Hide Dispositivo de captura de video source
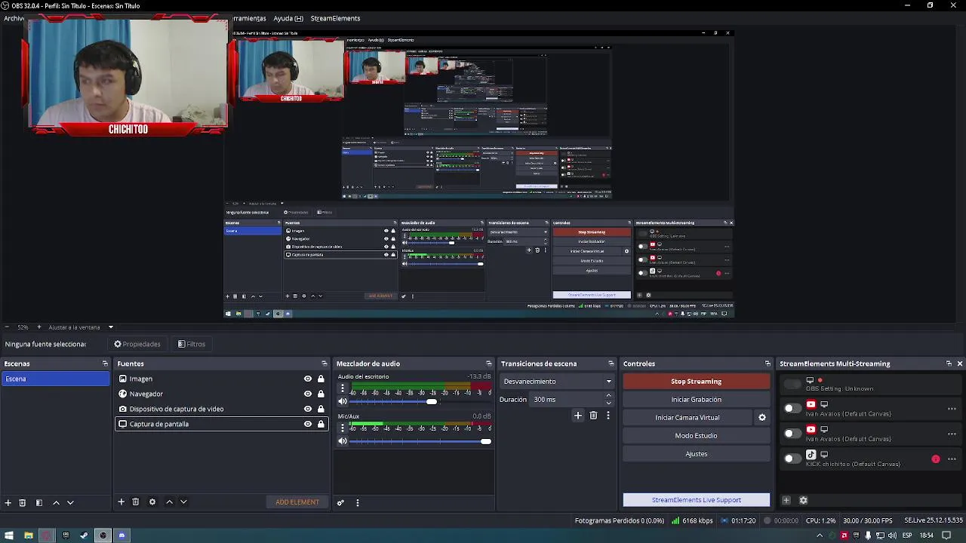966x543 pixels. [x=308, y=409]
